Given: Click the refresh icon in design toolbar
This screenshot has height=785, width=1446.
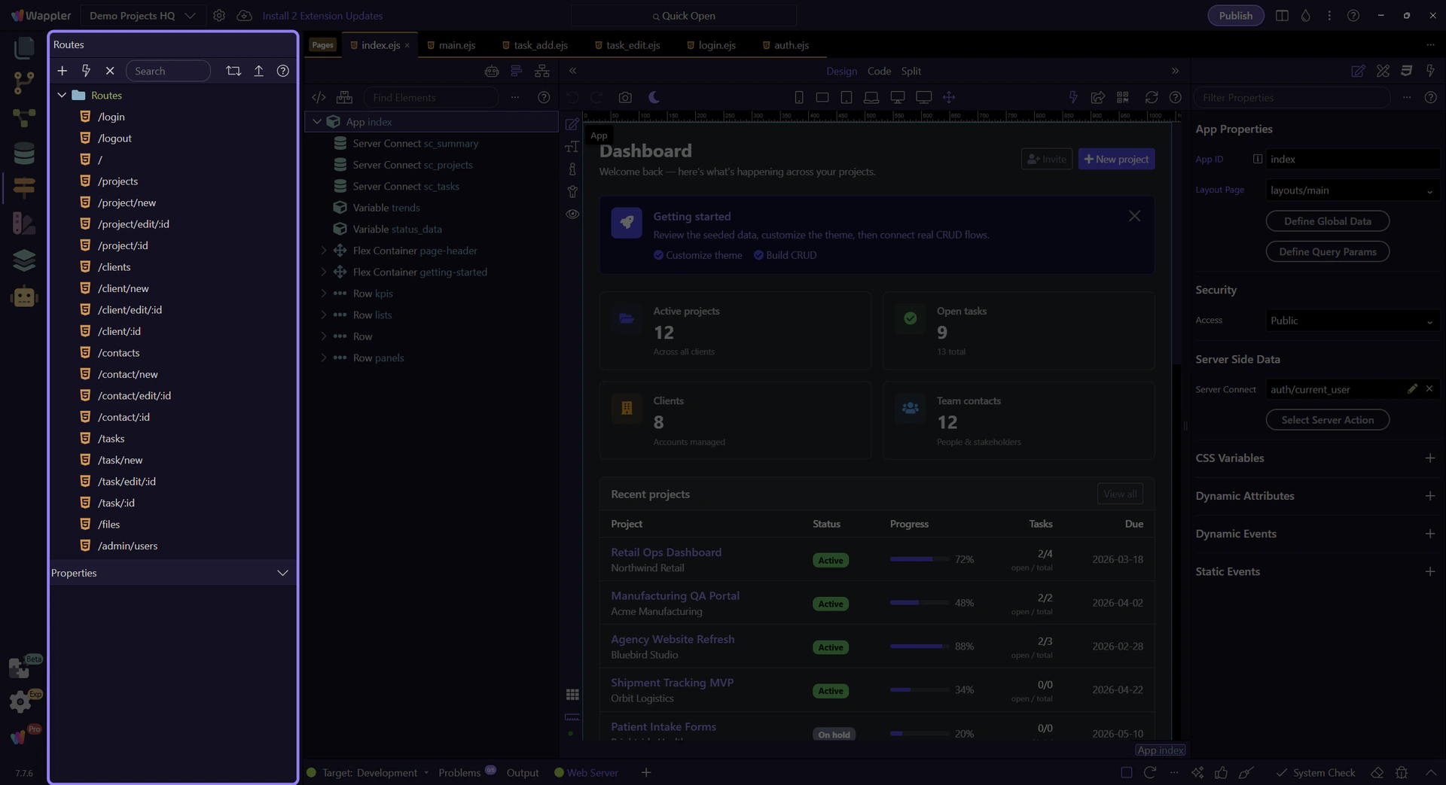Looking at the screenshot, I should coord(1151,98).
